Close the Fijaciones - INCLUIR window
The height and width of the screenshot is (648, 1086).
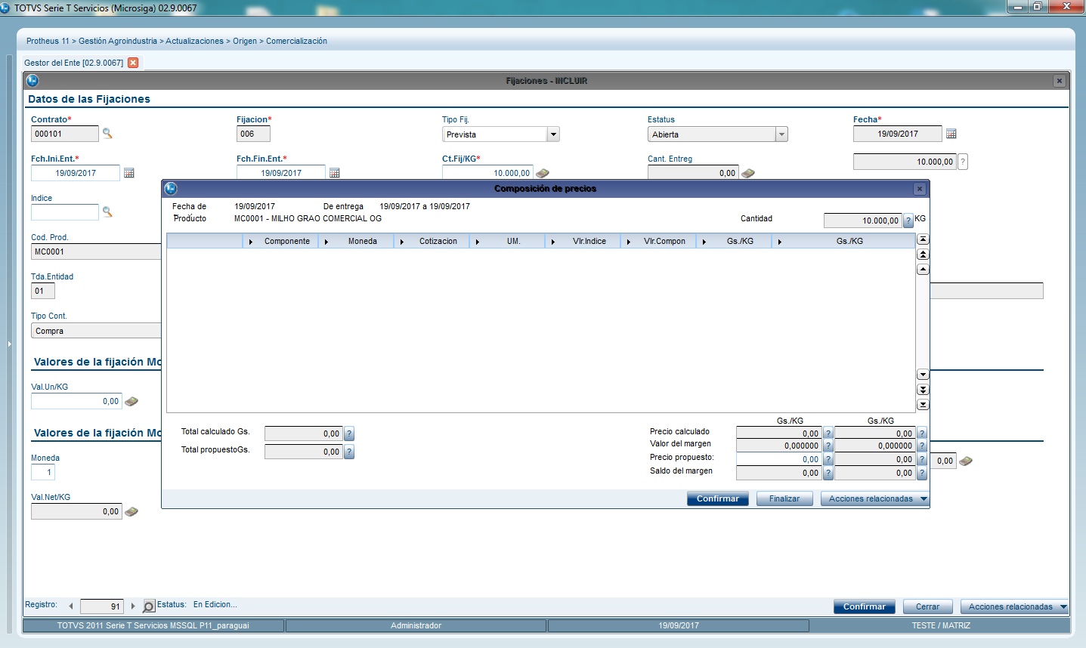(x=1060, y=81)
